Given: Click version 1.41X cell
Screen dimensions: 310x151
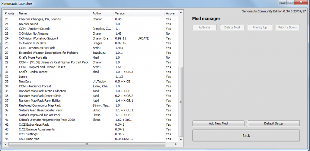Looking at the screenshot, I should point(119,48).
